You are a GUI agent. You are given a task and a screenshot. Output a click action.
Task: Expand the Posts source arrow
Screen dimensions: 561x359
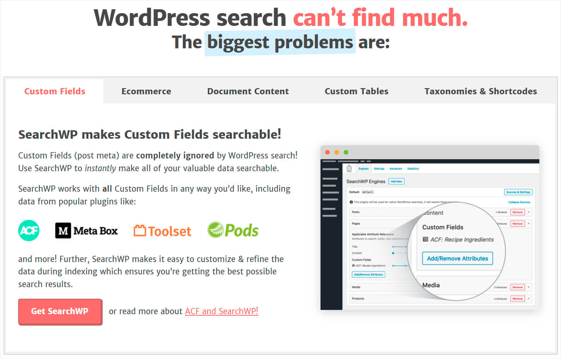pyautogui.click(x=529, y=212)
